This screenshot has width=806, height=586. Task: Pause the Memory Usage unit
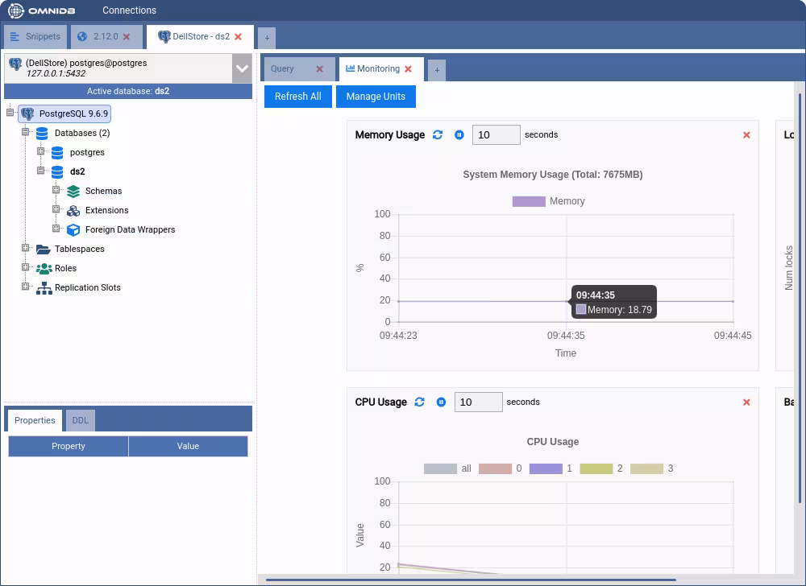pos(459,134)
